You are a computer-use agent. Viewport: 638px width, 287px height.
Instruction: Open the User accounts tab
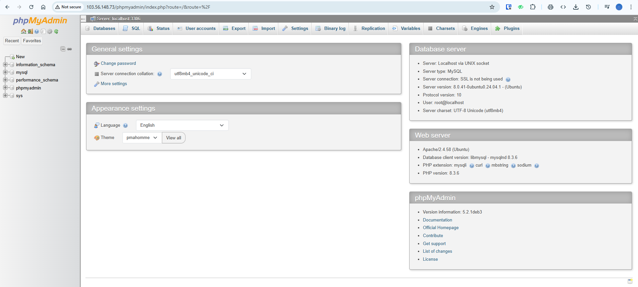(196, 29)
